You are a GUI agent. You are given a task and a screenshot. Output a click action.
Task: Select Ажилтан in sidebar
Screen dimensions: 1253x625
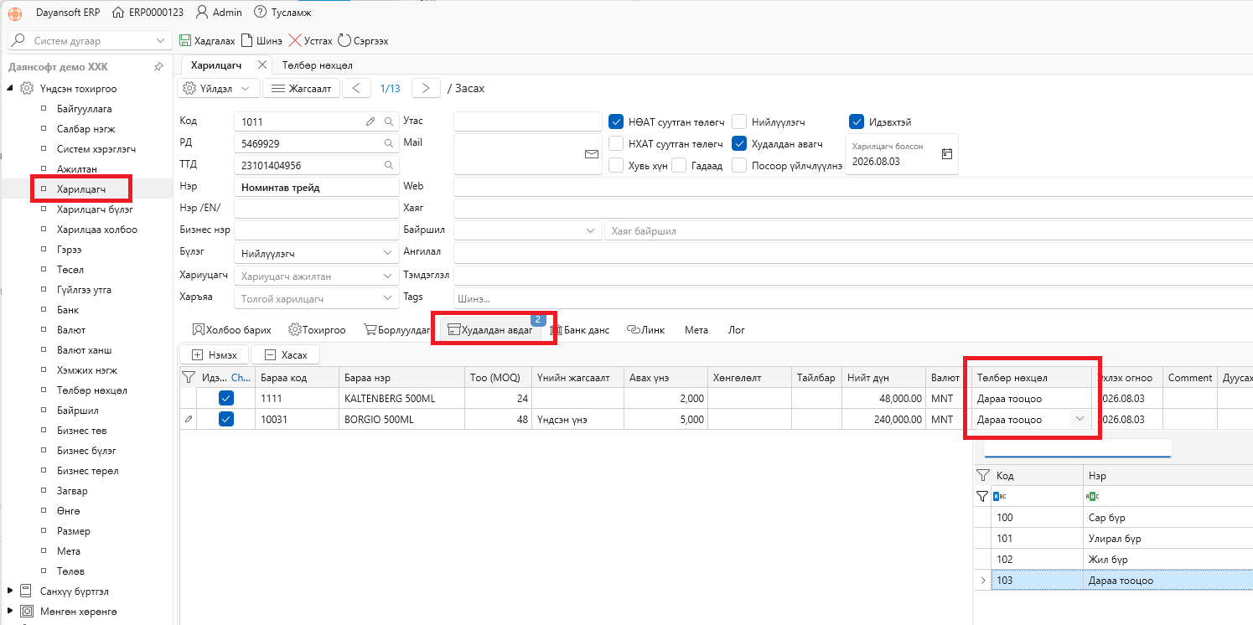(x=77, y=168)
